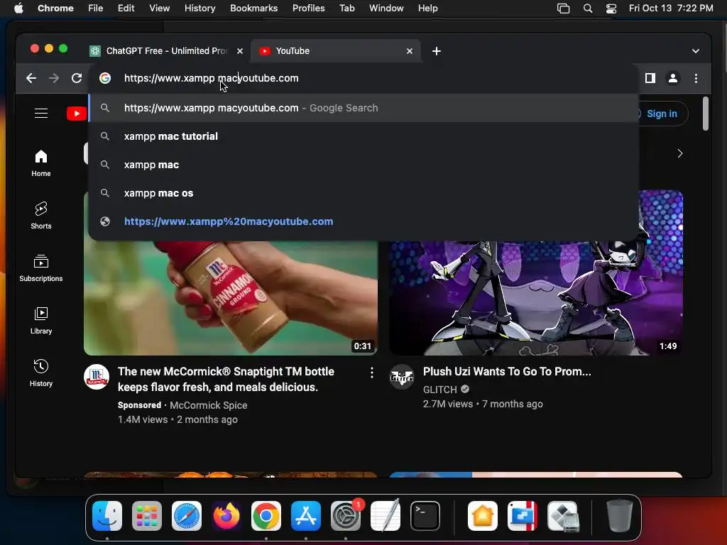Open the Edit menu
The width and height of the screenshot is (727, 545).
coord(126,9)
